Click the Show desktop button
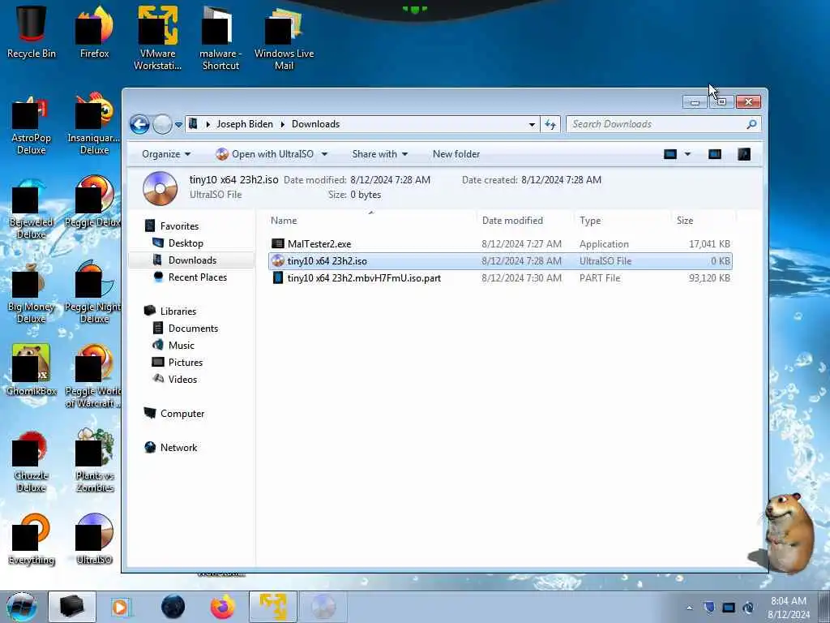The width and height of the screenshot is (830, 623). click(x=824, y=607)
